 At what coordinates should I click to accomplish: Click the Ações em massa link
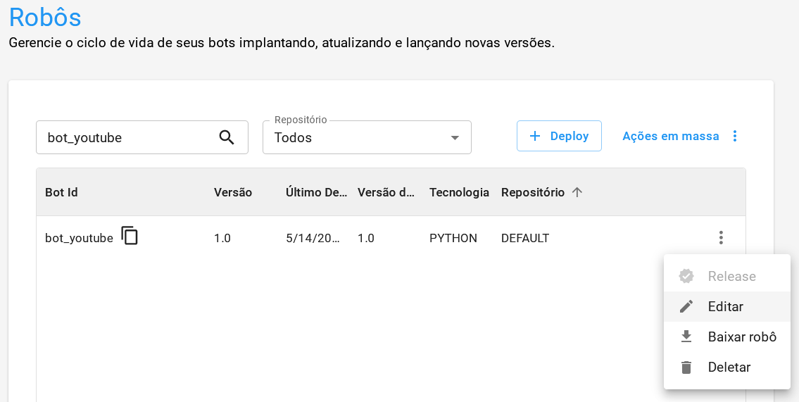point(670,136)
